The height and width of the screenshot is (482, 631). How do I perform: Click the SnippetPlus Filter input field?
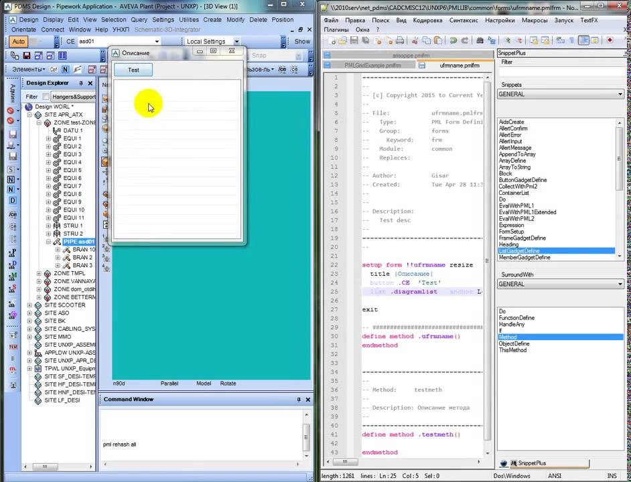coord(561,72)
